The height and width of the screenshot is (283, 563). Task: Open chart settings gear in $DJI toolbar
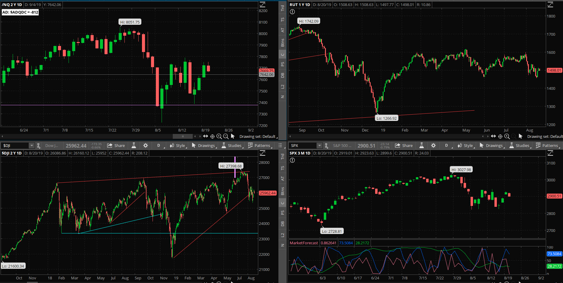(146, 145)
